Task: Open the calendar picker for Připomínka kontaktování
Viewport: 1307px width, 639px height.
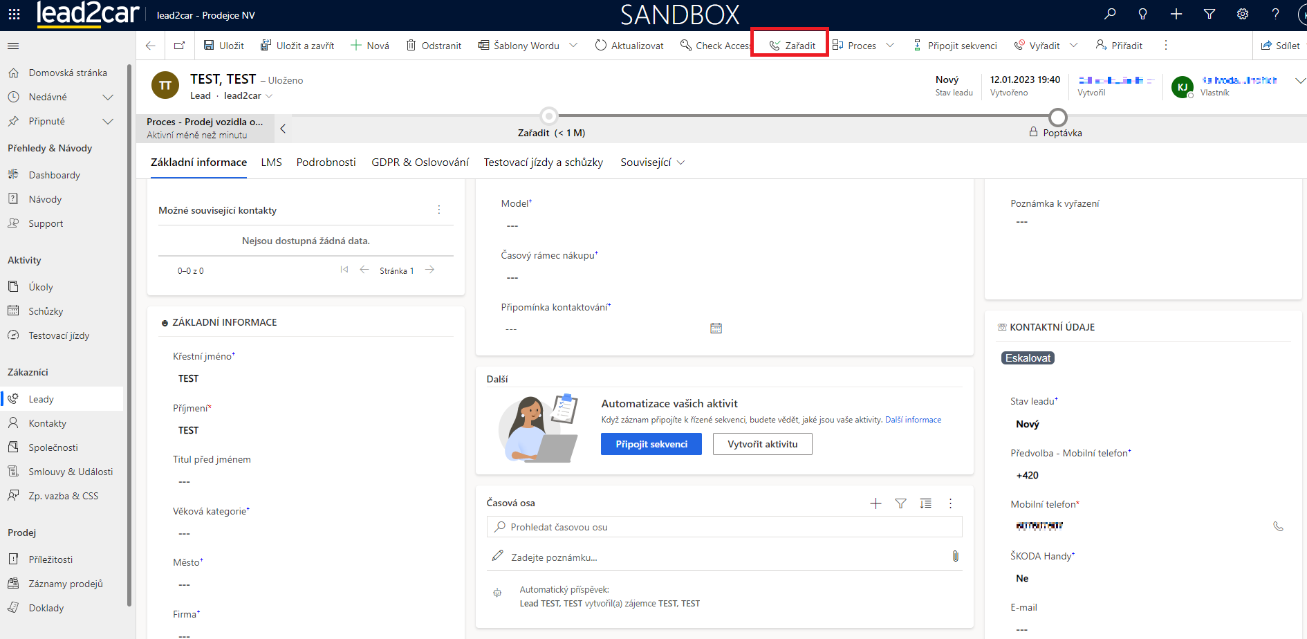Action: point(716,328)
